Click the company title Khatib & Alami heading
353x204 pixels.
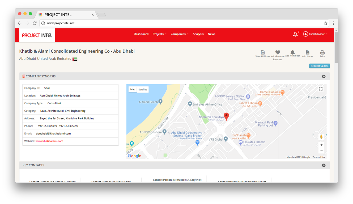77,51
